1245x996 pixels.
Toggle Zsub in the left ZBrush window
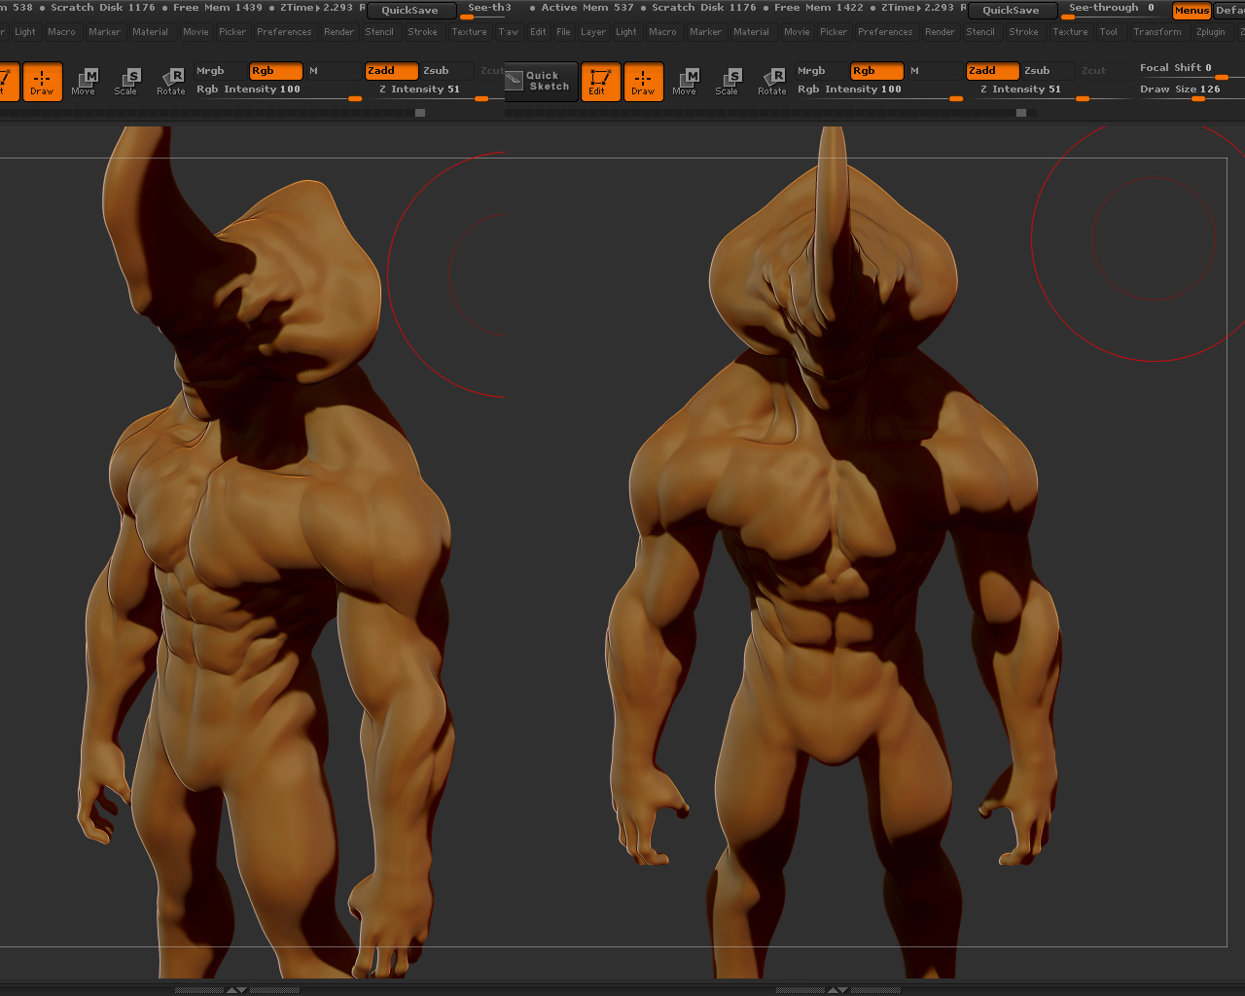point(447,71)
